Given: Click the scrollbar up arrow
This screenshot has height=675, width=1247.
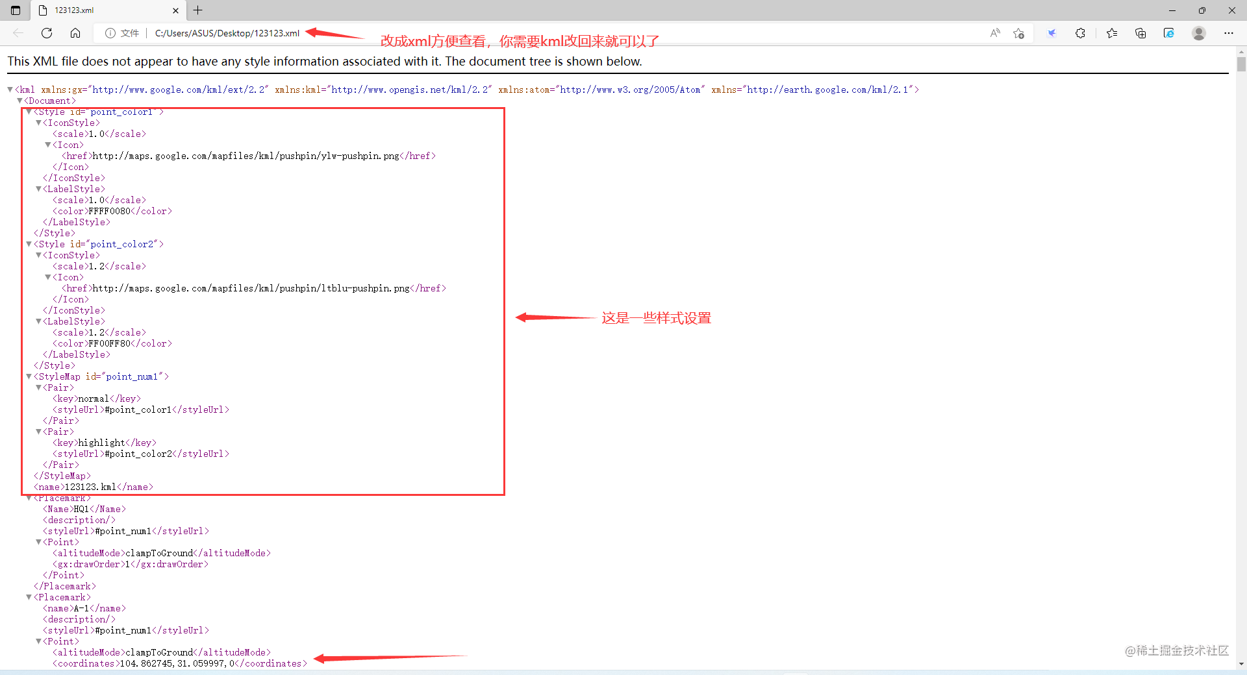Looking at the screenshot, I should tap(1241, 51).
